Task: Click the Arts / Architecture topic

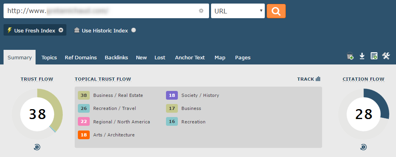Action: tap(114, 135)
